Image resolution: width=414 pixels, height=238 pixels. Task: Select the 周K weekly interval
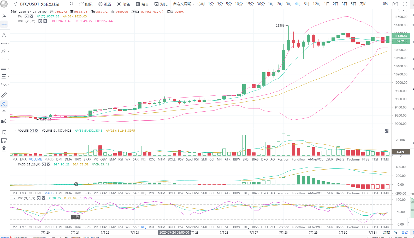click(x=363, y=4)
